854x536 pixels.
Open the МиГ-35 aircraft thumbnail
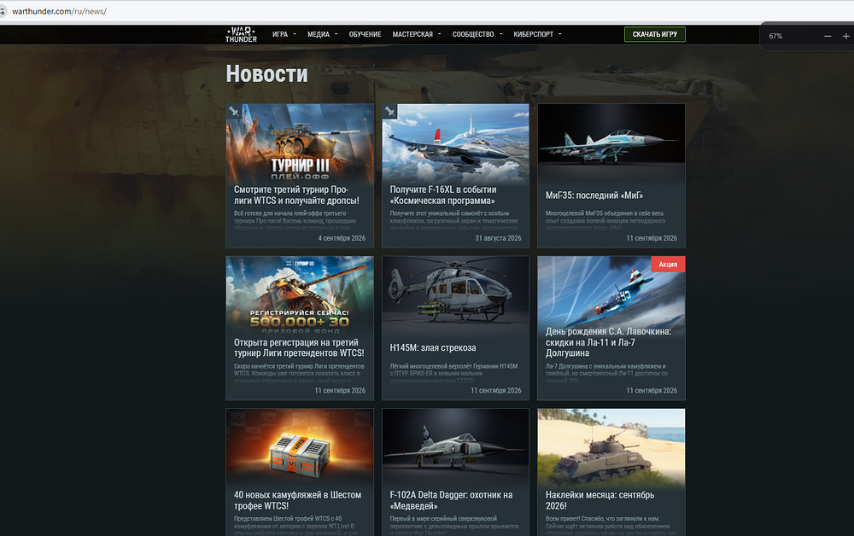611,143
